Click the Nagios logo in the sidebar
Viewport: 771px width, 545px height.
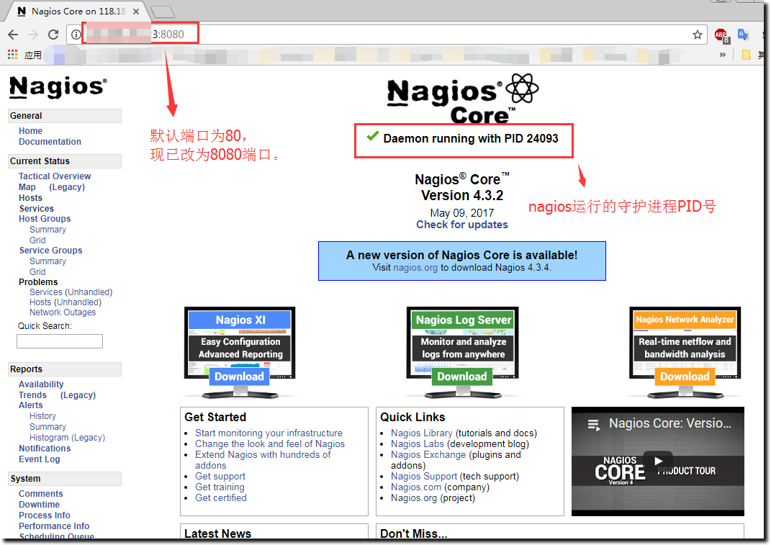coord(58,87)
